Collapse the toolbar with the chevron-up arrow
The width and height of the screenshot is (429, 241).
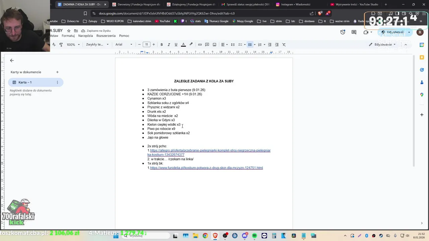pos(406,45)
